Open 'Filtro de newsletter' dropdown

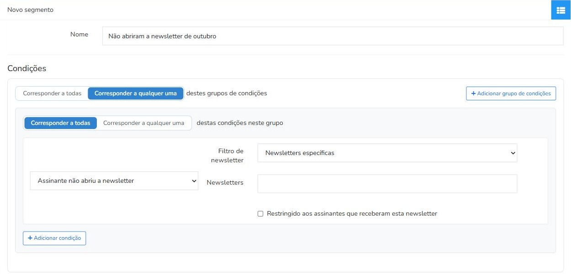click(387, 153)
